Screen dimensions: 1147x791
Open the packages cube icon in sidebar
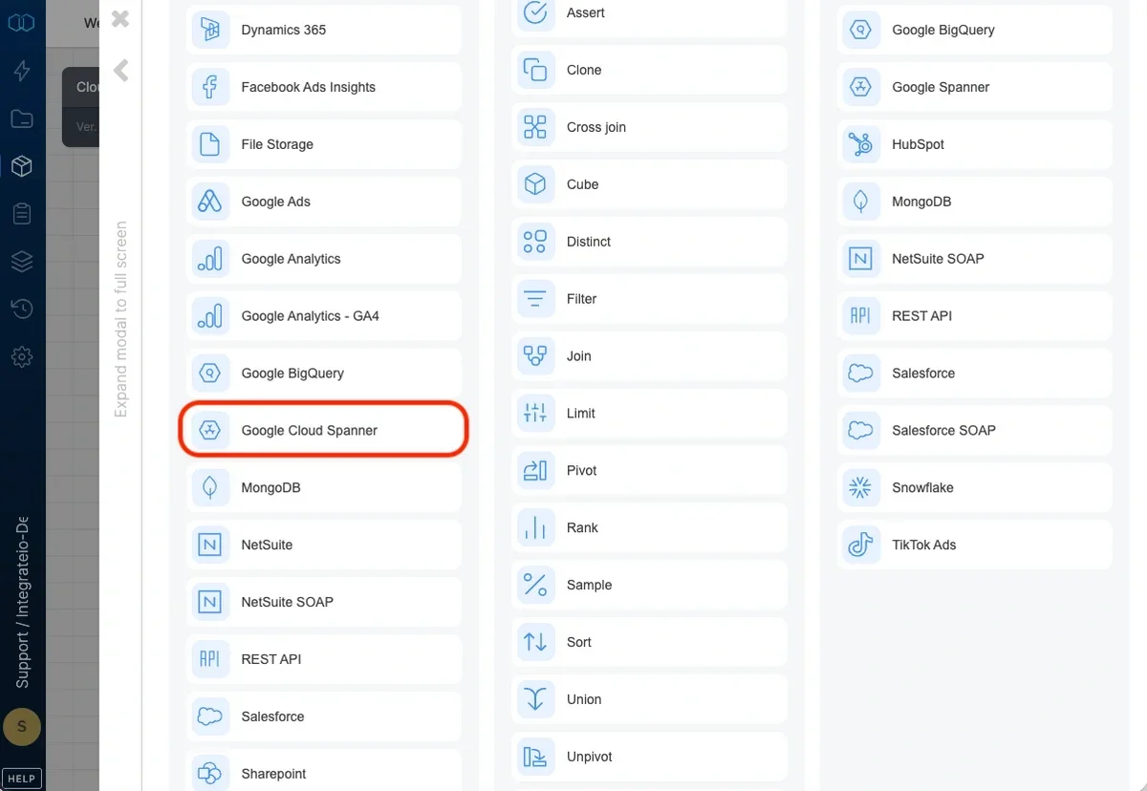click(22, 166)
